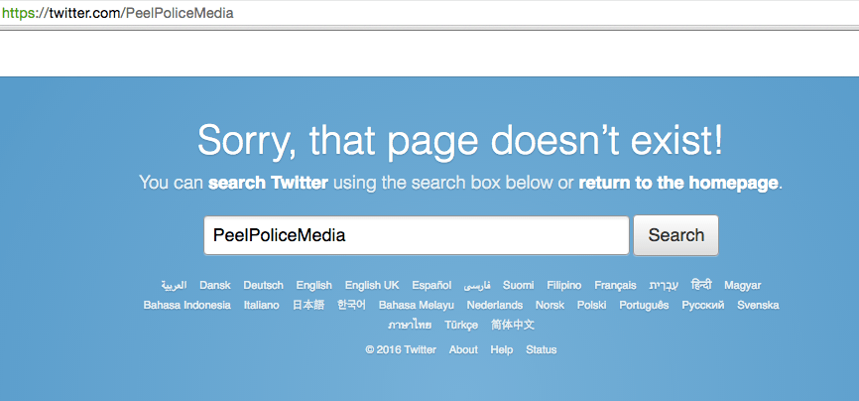
Task: Switch to Français language
Action: (615, 285)
